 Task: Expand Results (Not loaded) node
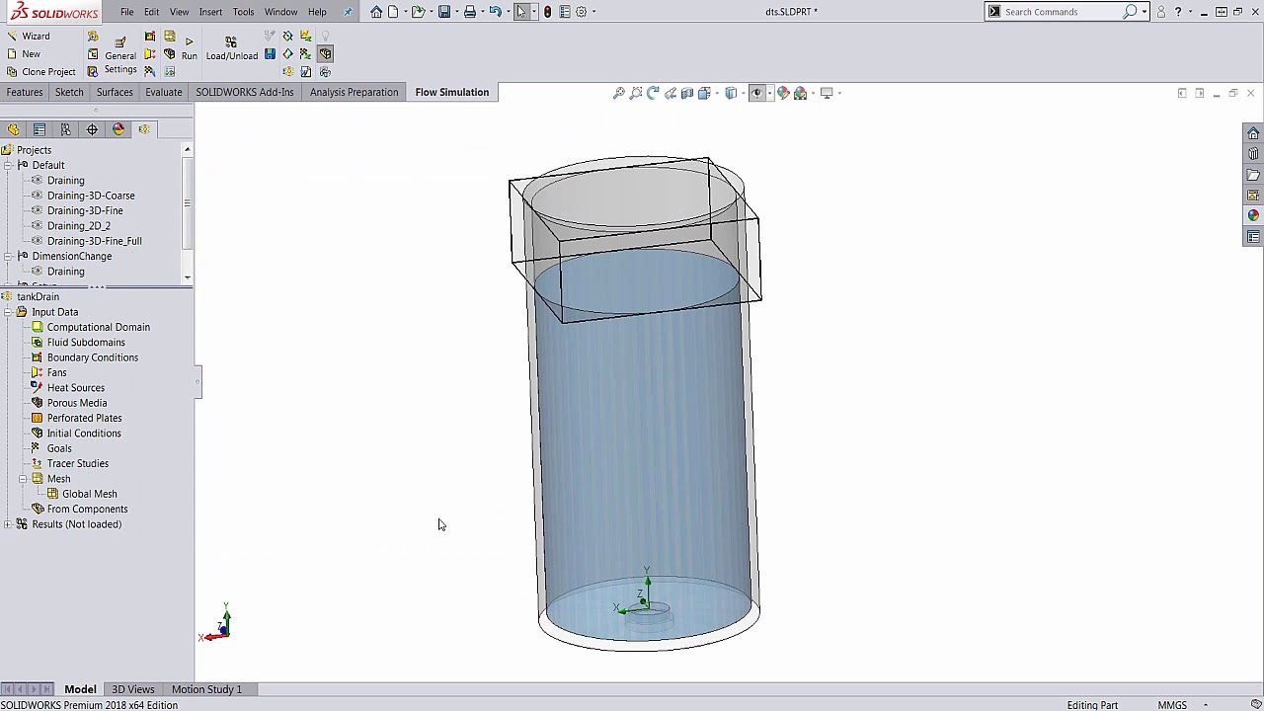[8, 524]
